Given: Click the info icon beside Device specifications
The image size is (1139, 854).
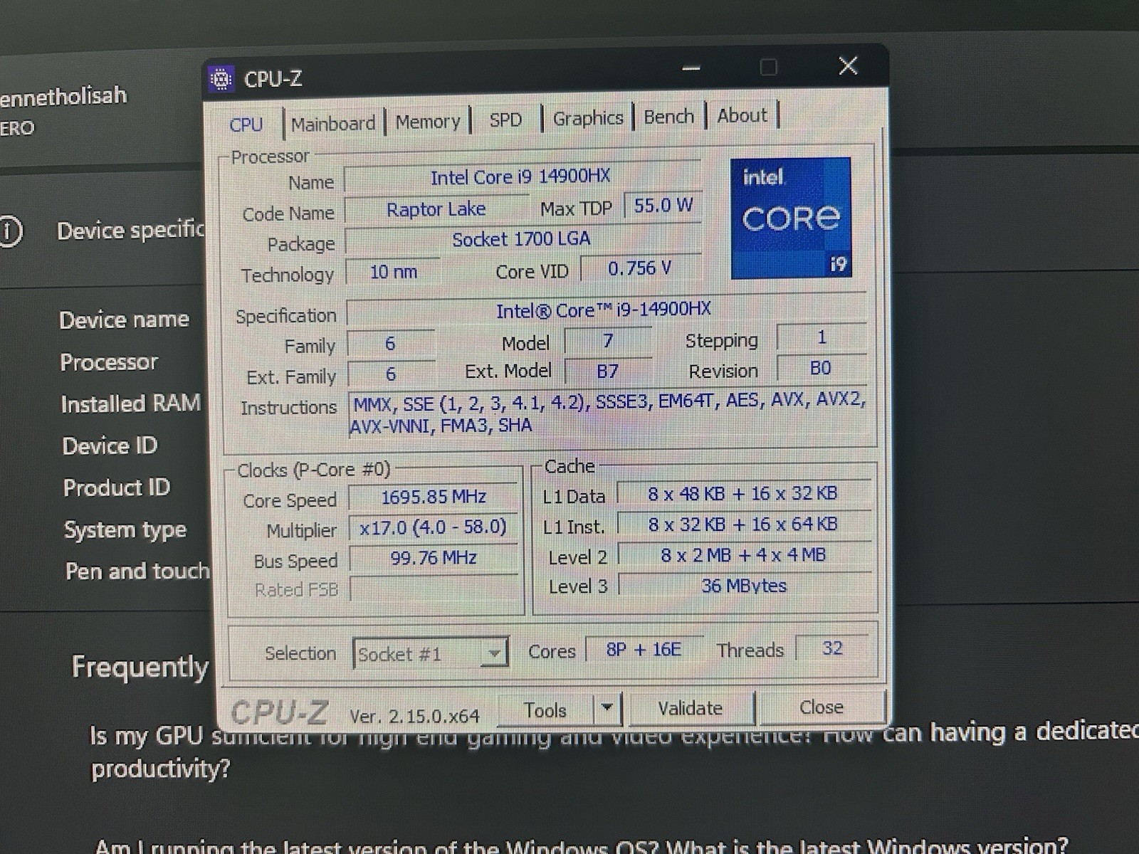Looking at the screenshot, I should pyautogui.click(x=10, y=231).
